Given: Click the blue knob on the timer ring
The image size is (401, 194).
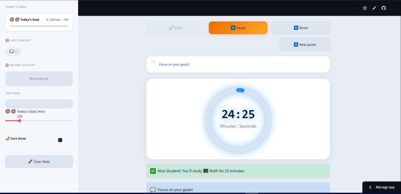Looking at the screenshot, I should 240,90.
